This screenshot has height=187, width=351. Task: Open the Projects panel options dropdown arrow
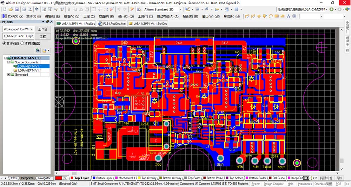pyautogui.click(x=44, y=22)
